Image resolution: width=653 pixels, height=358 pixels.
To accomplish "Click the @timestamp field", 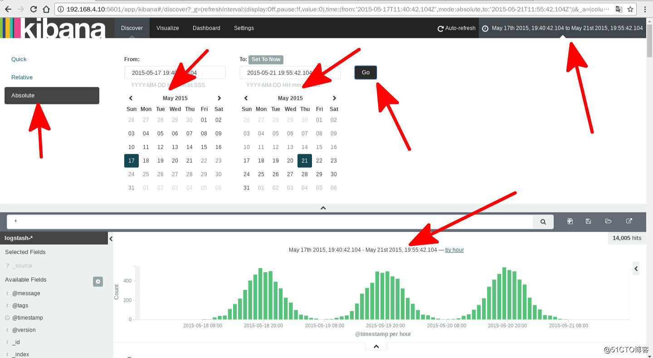I will click(x=28, y=318).
